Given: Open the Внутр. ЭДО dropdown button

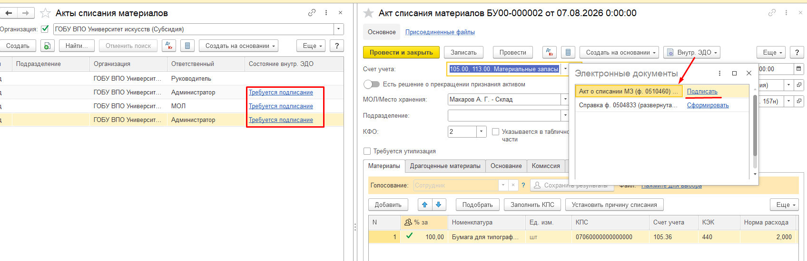Looking at the screenshot, I should [692, 52].
